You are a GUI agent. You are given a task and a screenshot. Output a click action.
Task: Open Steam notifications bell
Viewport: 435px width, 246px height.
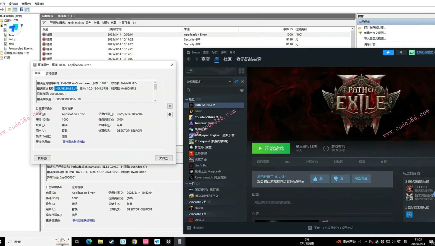coord(401,52)
